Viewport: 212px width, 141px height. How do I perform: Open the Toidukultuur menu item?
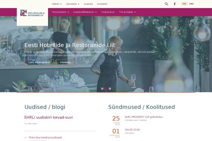[x=108, y=12]
